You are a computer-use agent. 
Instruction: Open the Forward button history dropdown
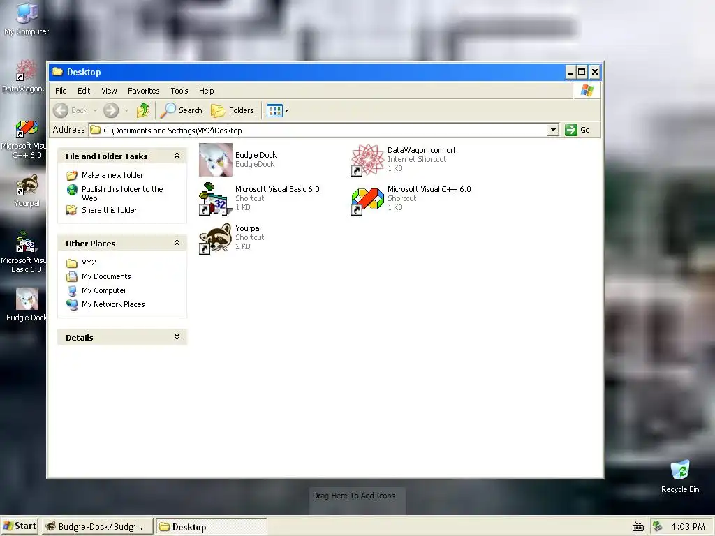tap(126, 110)
